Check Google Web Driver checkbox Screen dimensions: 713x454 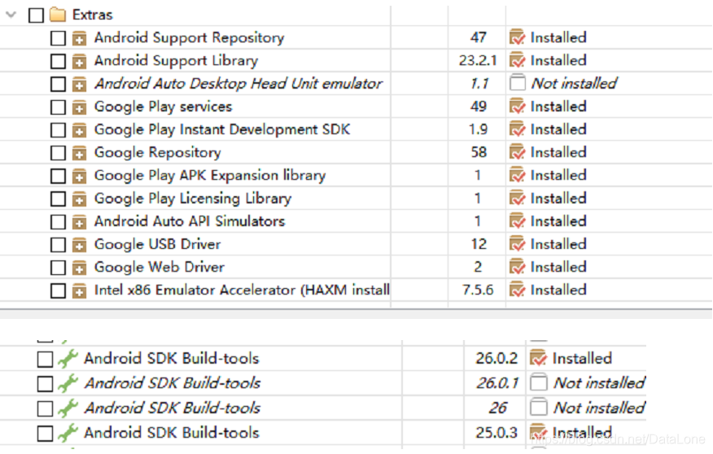click(x=58, y=268)
